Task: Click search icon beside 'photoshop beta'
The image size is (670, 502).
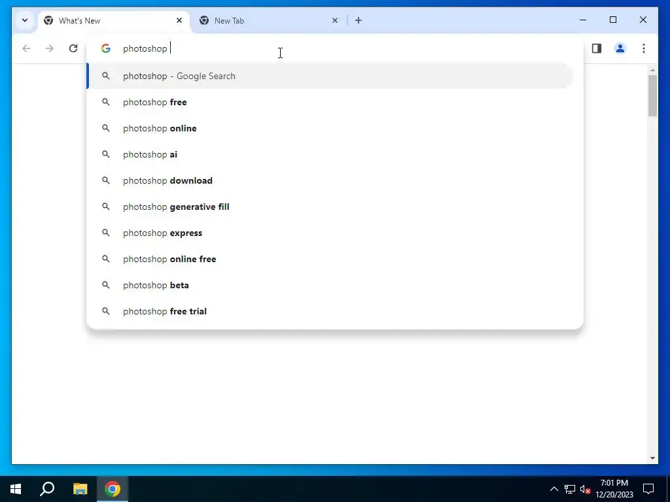Action: tap(105, 285)
